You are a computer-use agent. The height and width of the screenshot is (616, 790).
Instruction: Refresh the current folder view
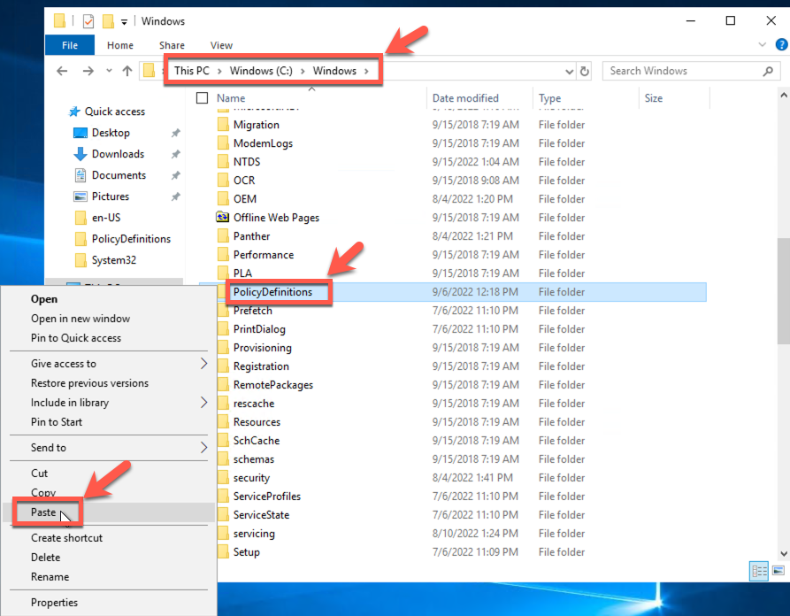tap(584, 72)
